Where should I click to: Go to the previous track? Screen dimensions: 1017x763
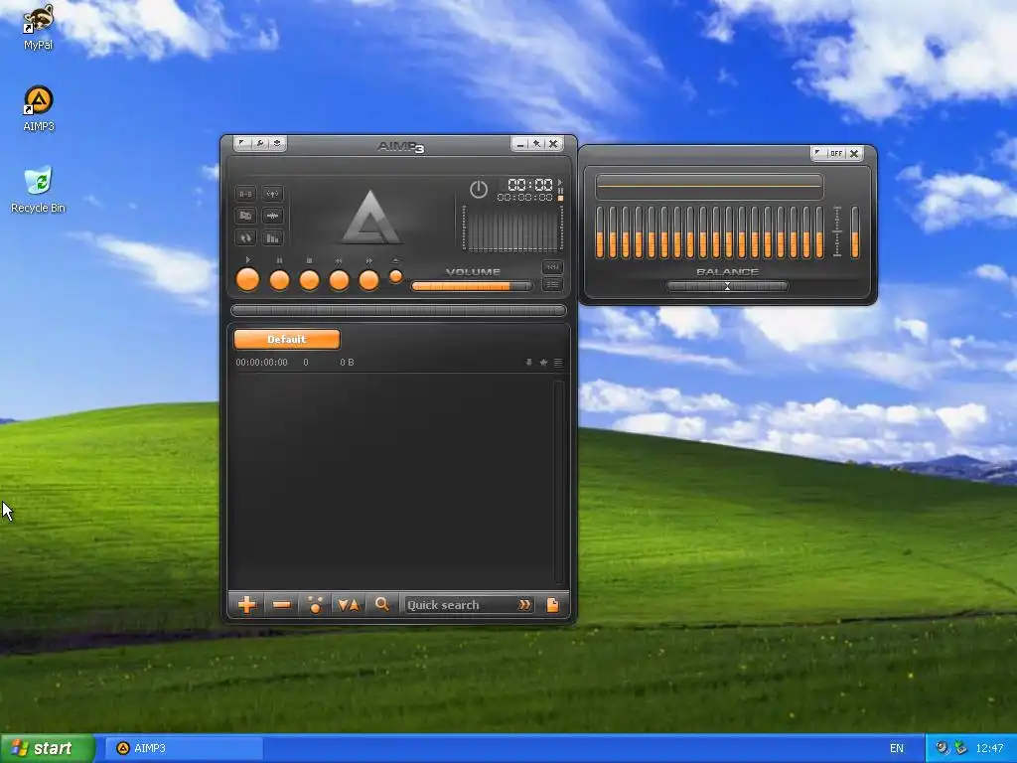(x=339, y=280)
